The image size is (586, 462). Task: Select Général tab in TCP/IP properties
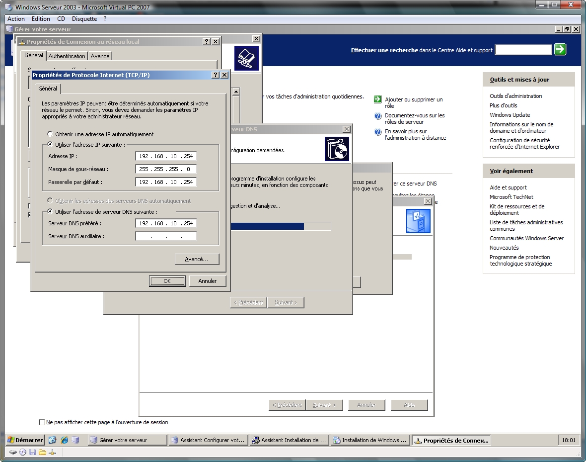point(48,89)
